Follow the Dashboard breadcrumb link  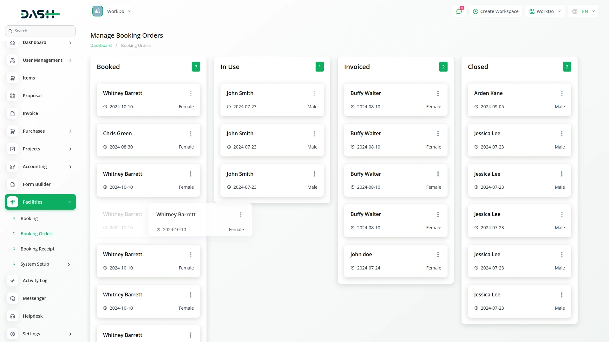pos(101,45)
